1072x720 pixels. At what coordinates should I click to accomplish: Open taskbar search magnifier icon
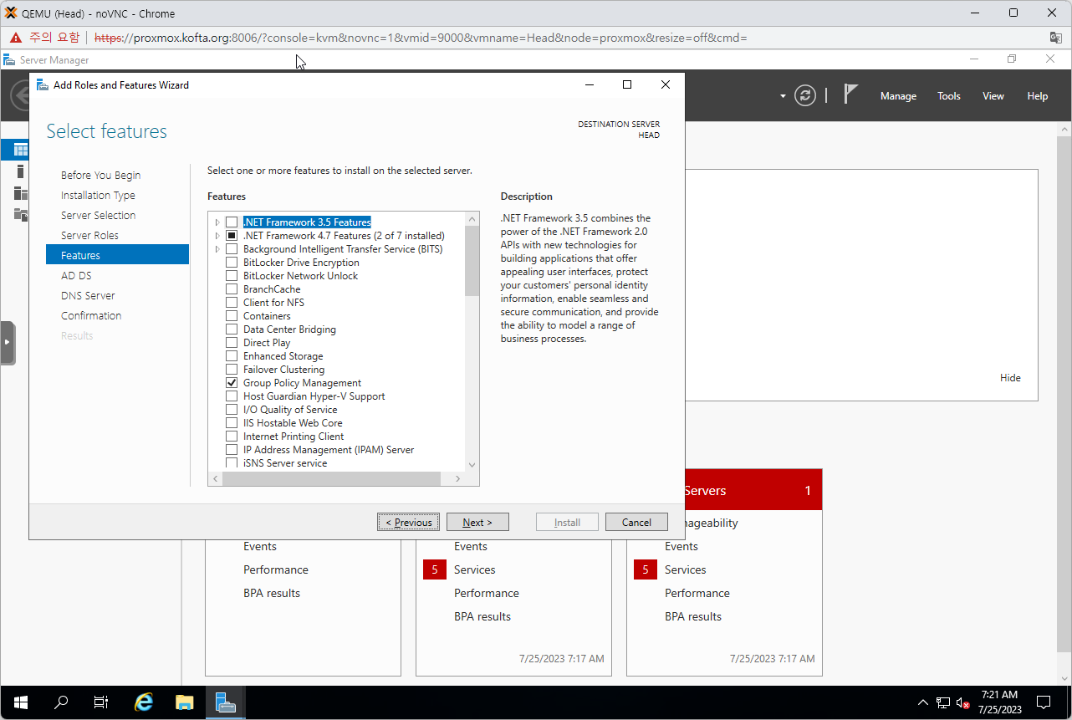pyautogui.click(x=61, y=702)
